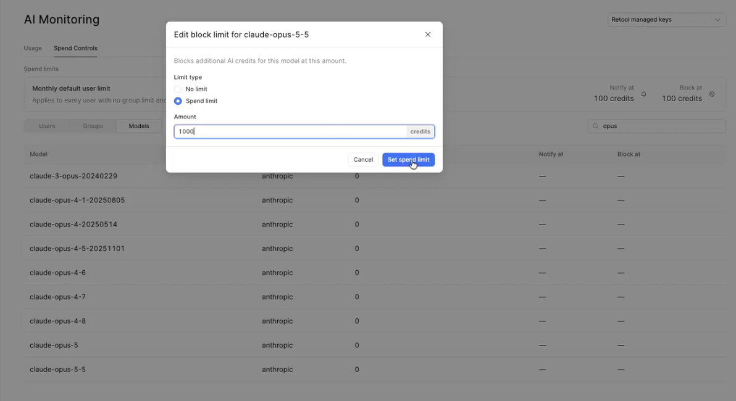Screen dimensions: 736x401
Task: Select the Spend limit radio option
Action: 178,101
